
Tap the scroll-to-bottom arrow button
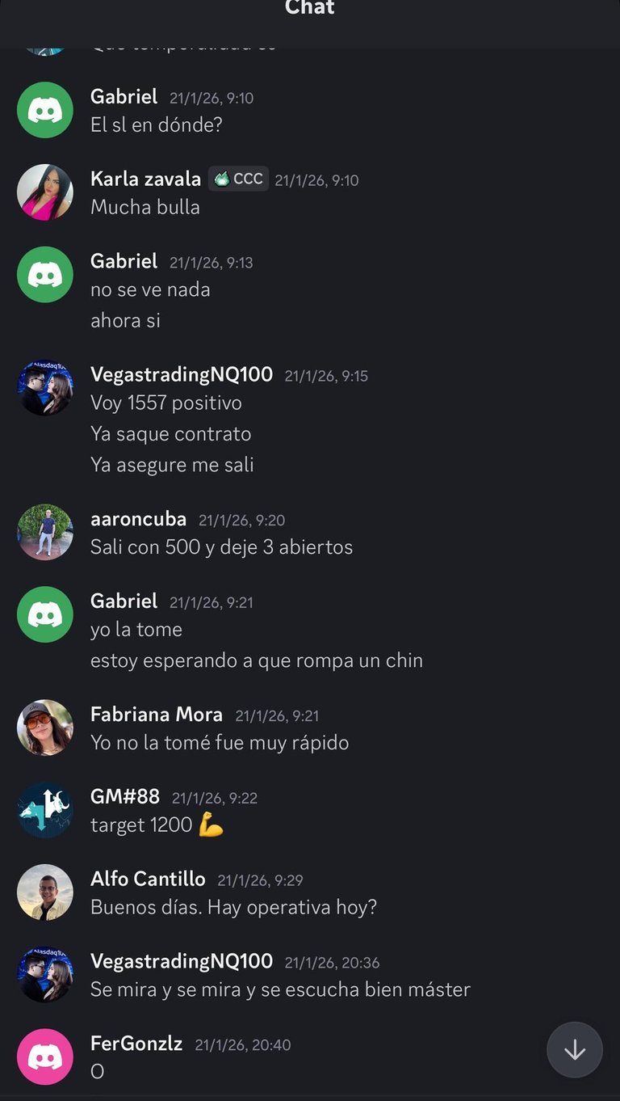pyautogui.click(x=575, y=1050)
